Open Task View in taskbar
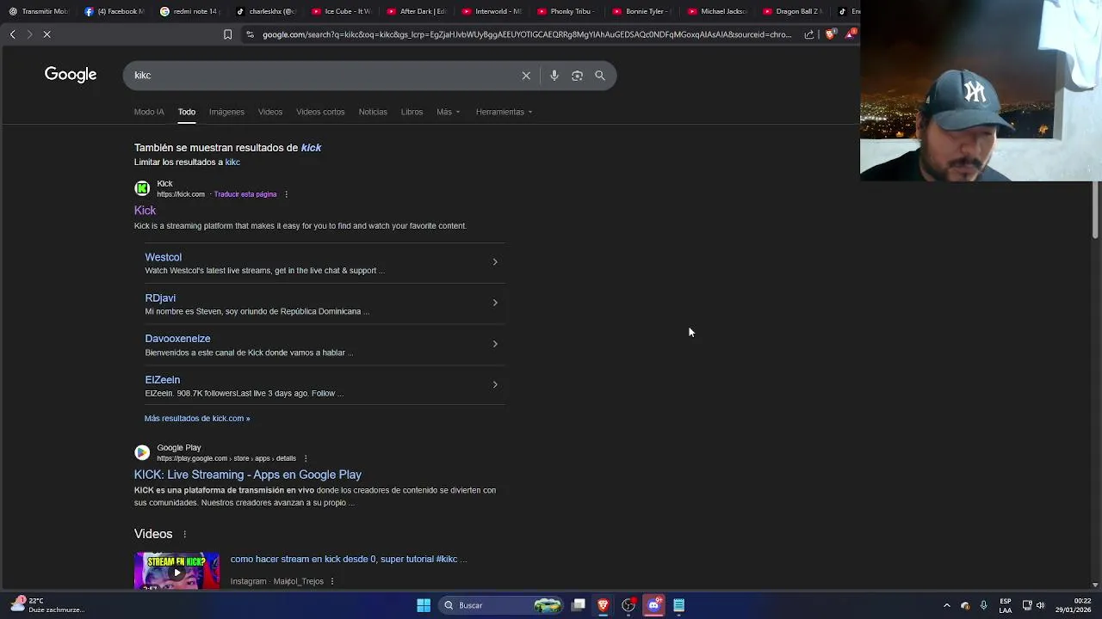The height and width of the screenshot is (619, 1102). click(x=579, y=605)
